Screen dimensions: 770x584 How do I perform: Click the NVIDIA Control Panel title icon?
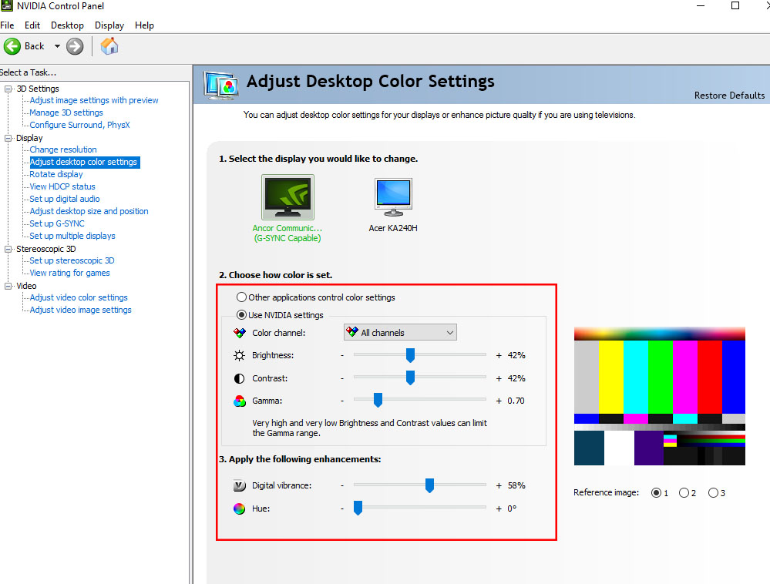pos(6,6)
